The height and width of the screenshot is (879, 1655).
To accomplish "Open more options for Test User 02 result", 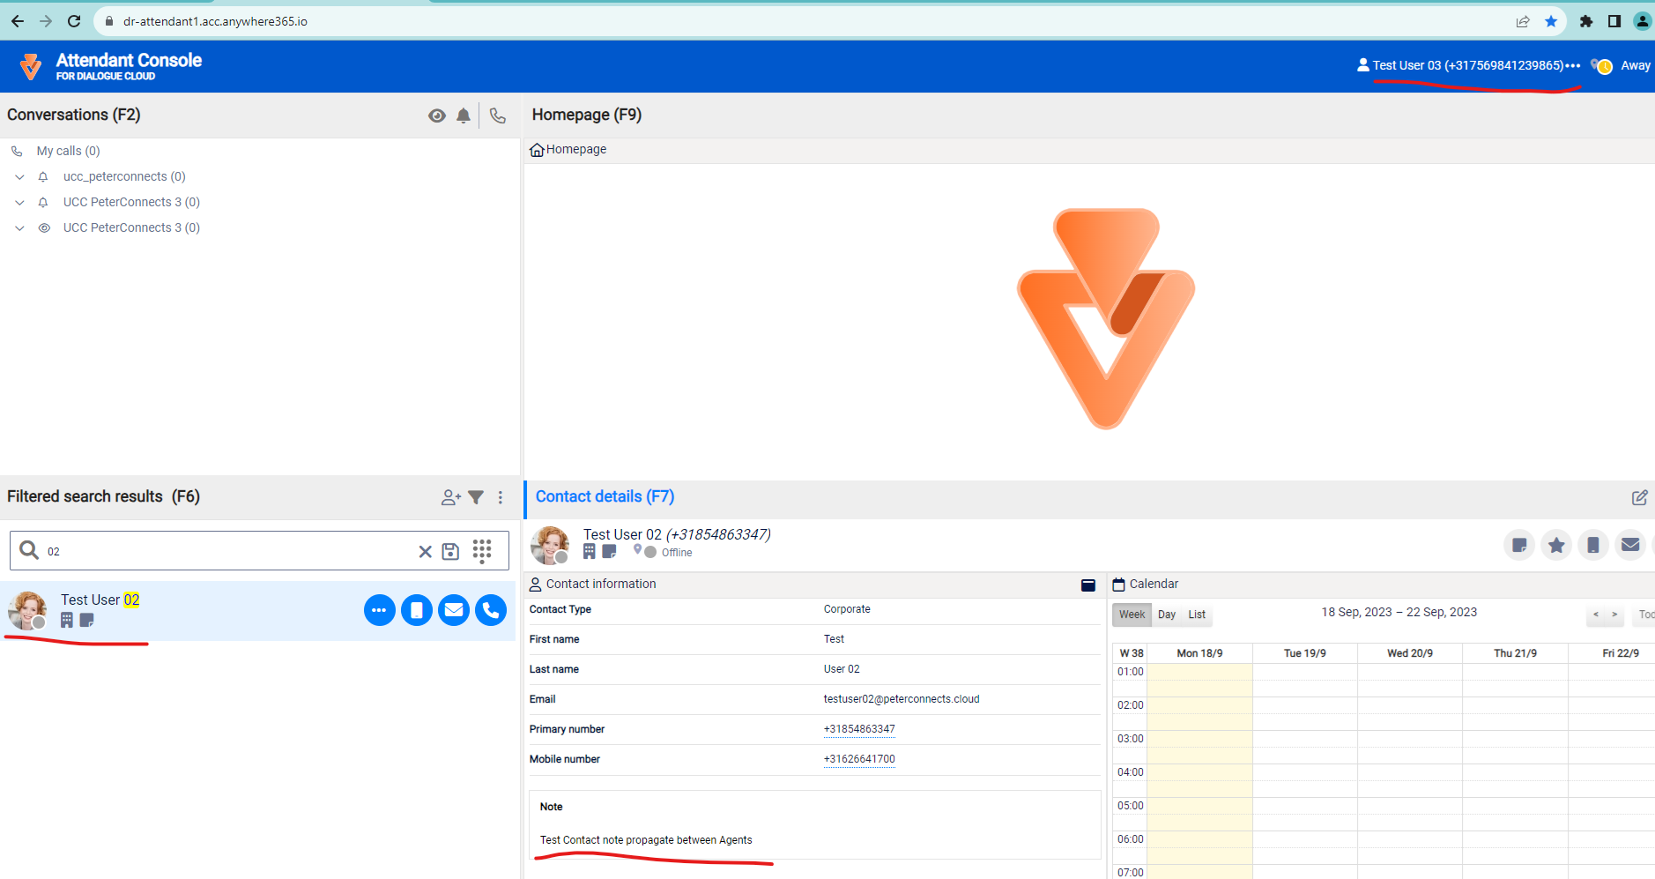I will (379, 610).
